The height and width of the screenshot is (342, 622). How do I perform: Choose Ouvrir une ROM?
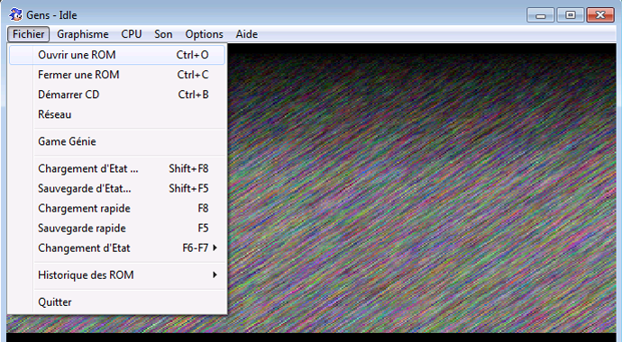[x=117, y=55]
